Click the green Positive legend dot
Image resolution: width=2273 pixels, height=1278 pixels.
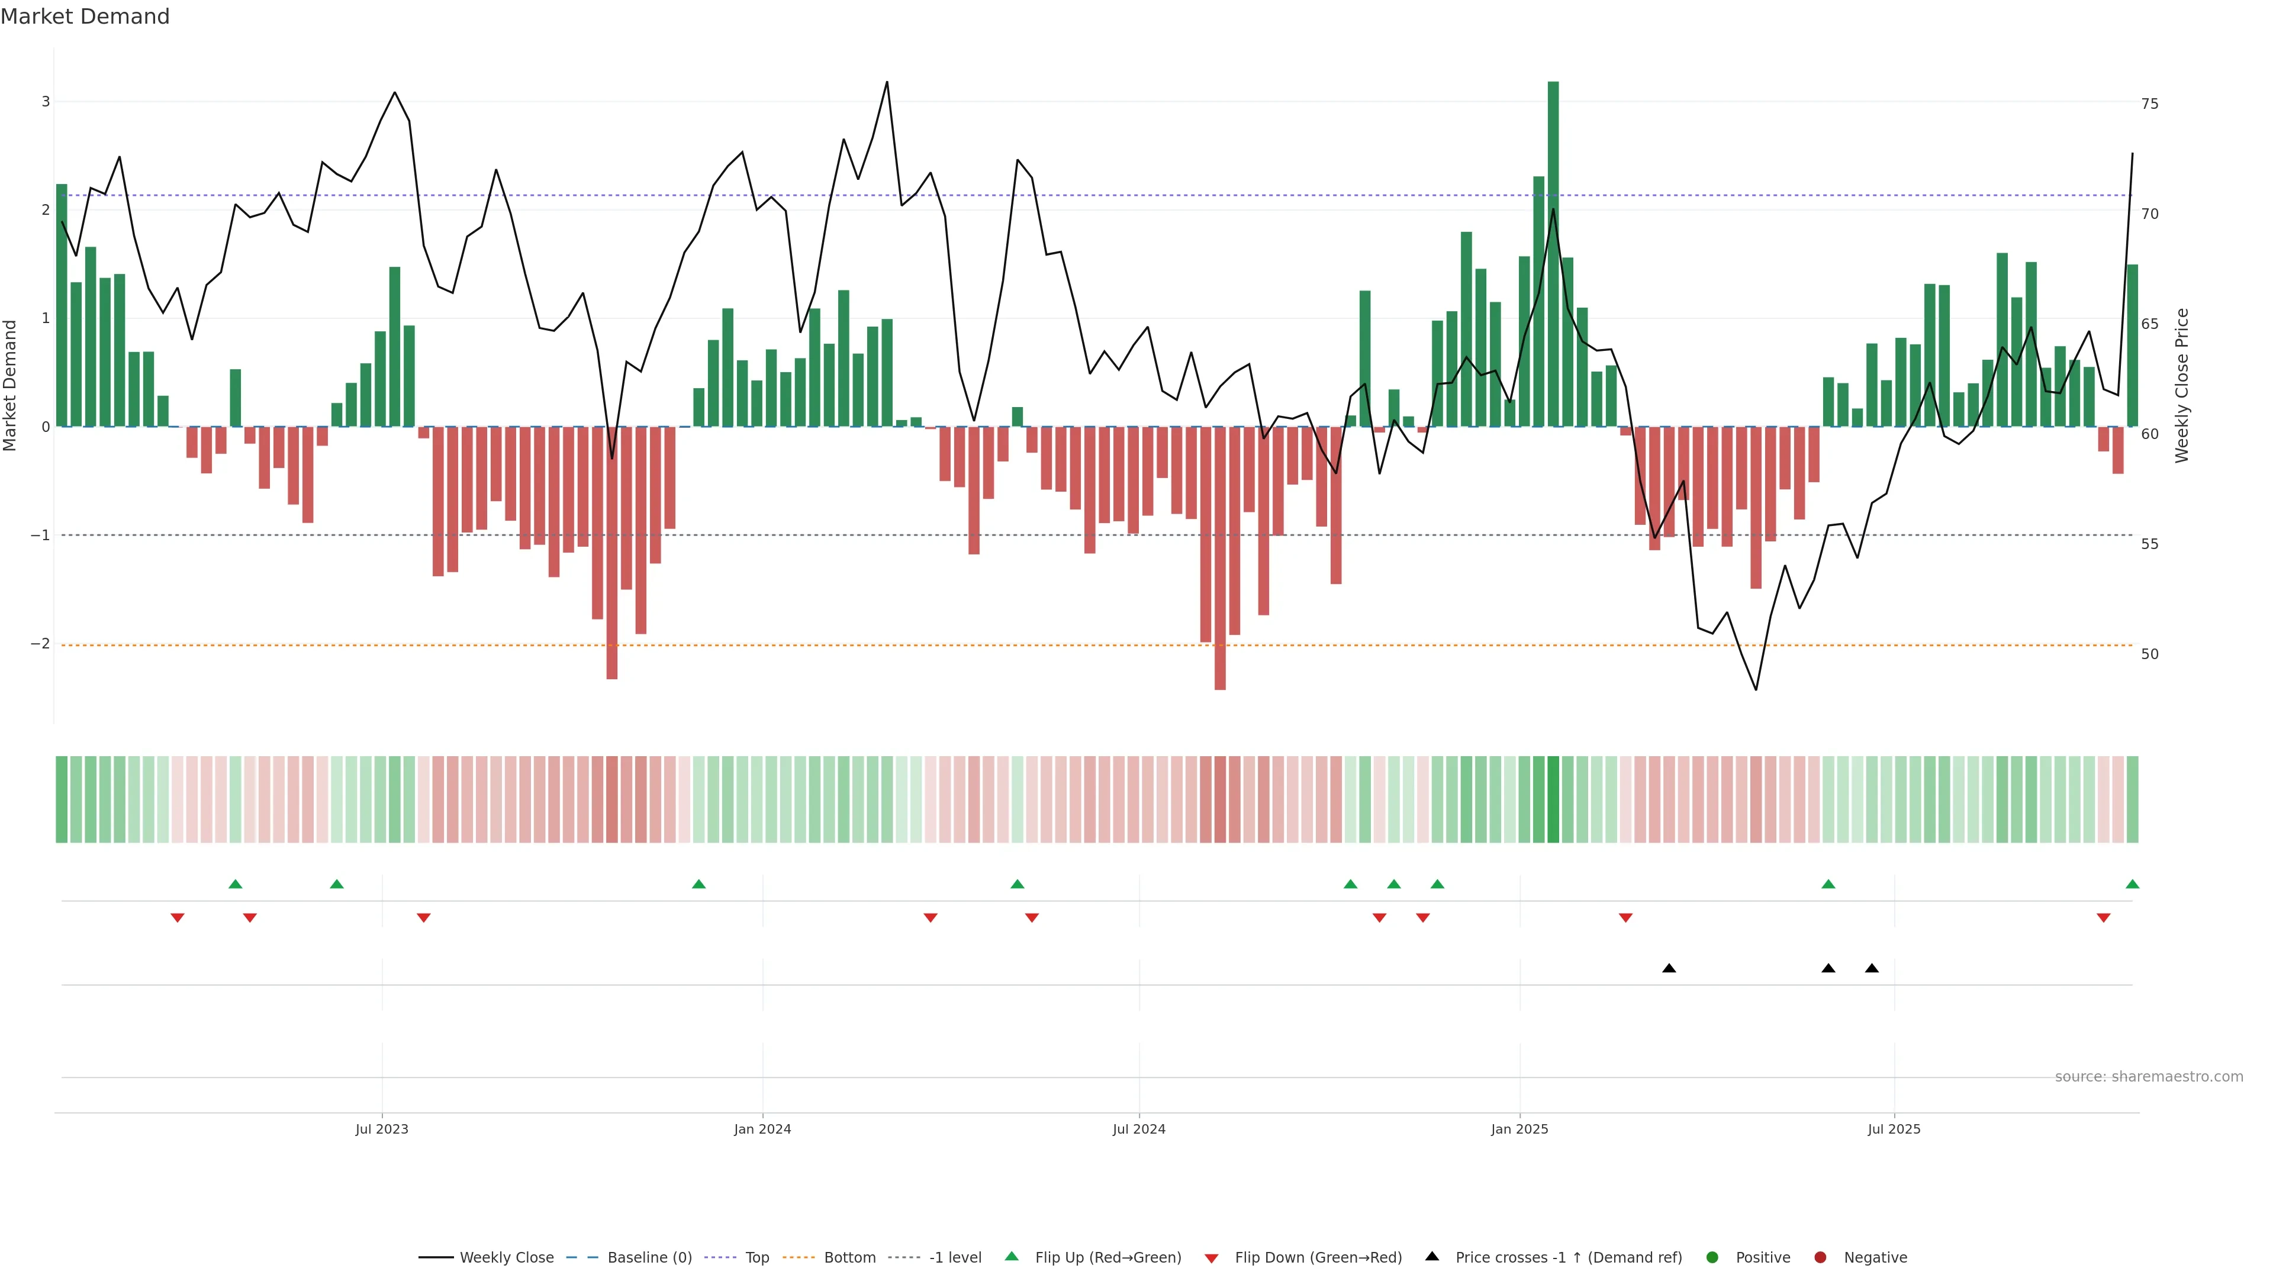(x=1712, y=1257)
